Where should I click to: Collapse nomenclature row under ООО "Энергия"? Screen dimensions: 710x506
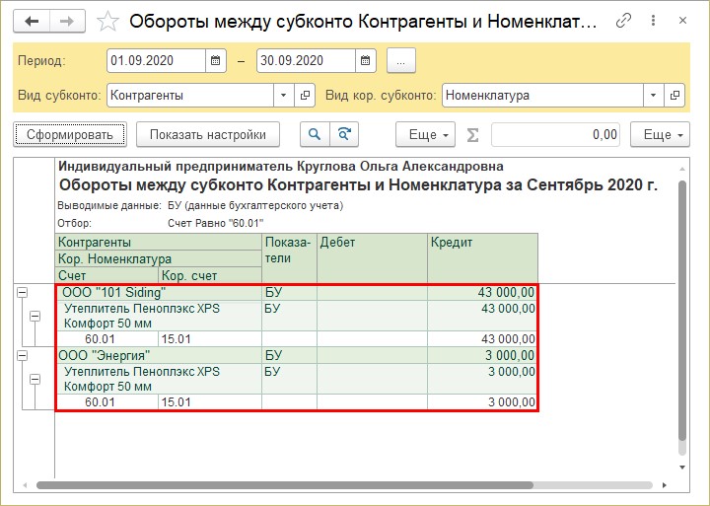point(35,378)
